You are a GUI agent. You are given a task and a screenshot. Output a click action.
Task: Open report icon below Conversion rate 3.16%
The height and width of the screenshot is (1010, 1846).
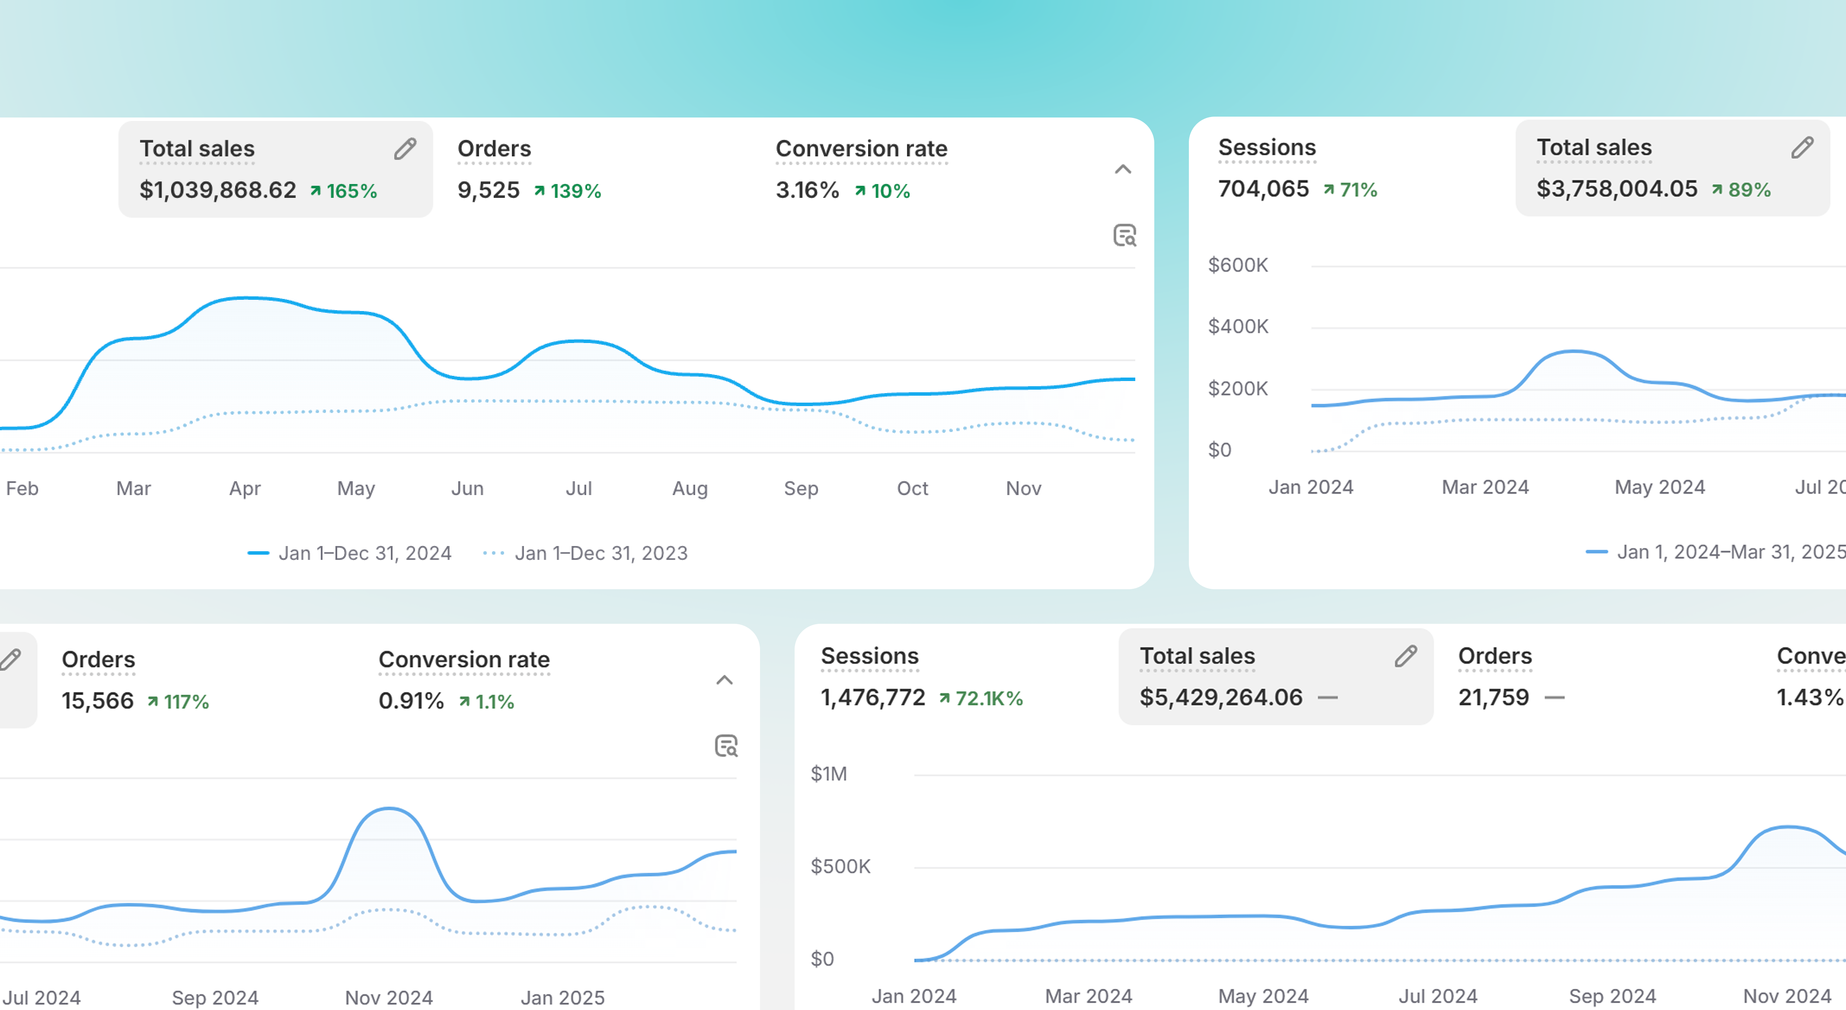click(1124, 236)
